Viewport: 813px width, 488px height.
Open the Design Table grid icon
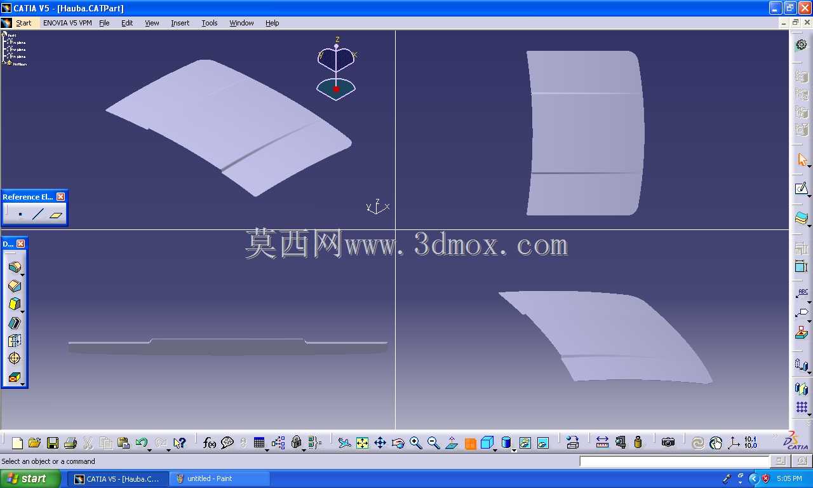pos(259,443)
